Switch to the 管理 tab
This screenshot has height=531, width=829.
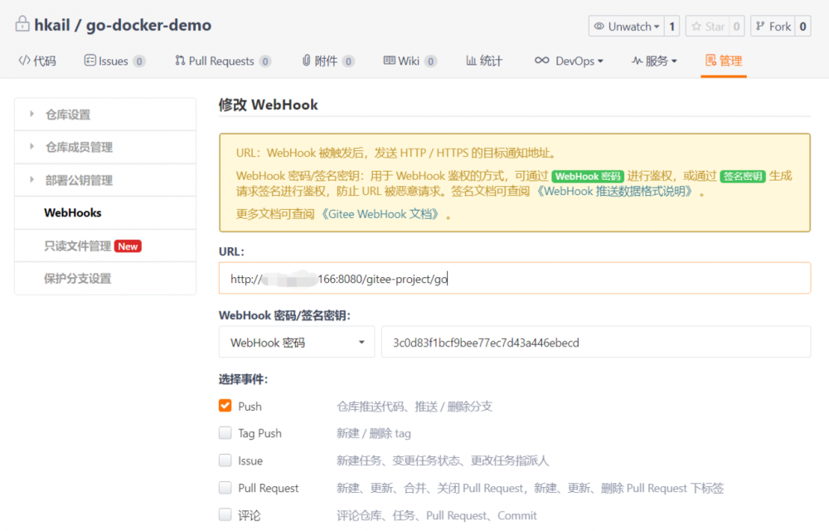coord(723,61)
